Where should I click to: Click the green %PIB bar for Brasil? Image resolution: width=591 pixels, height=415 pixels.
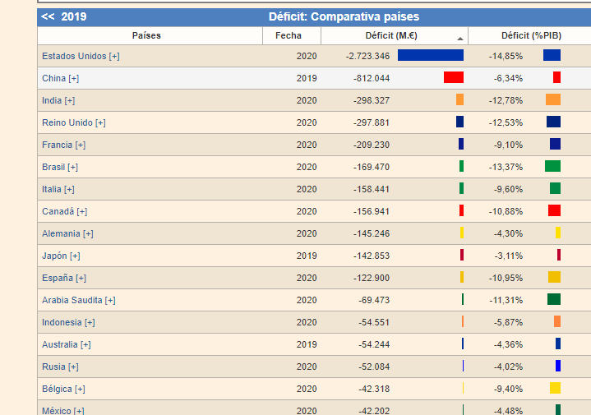pos(552,166)
